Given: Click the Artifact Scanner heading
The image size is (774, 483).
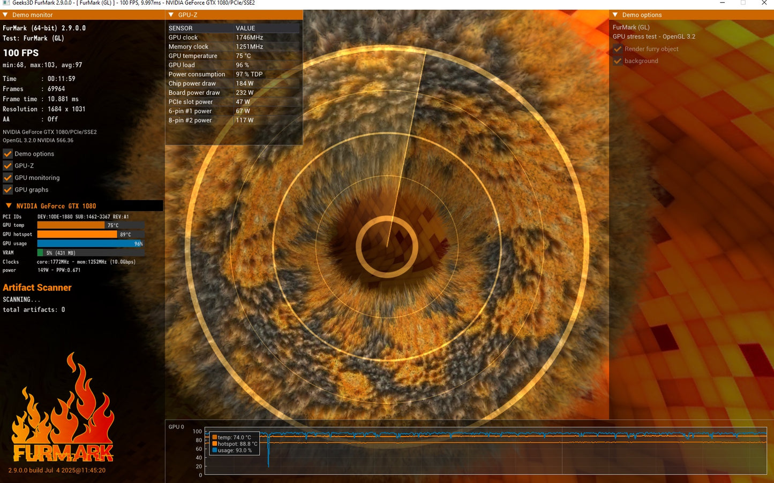Looking at the screenshot, I should click(37, 288).
